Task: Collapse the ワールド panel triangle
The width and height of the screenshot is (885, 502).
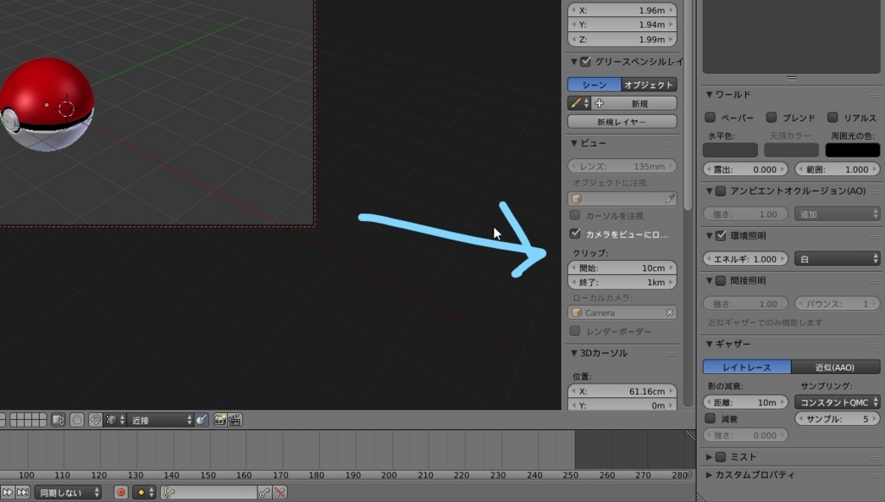Action: (x=709, y=95)
